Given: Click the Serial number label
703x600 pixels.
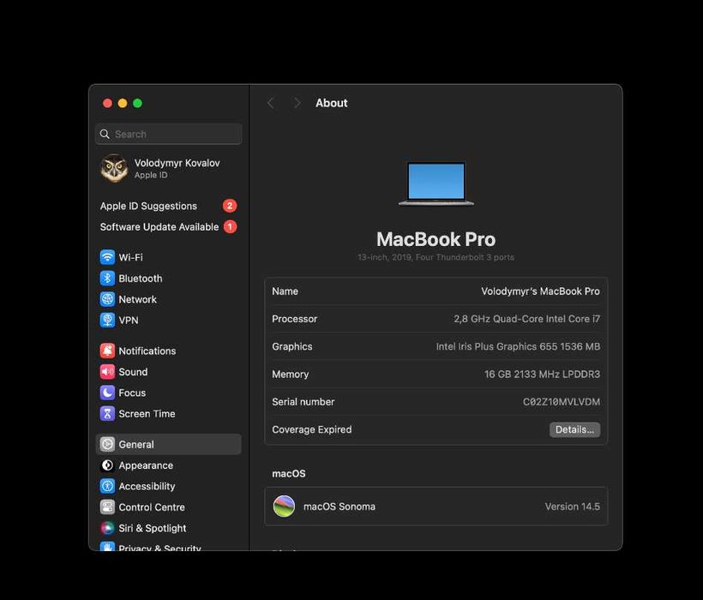Looking at the screenshot, I should pos(303,402).
